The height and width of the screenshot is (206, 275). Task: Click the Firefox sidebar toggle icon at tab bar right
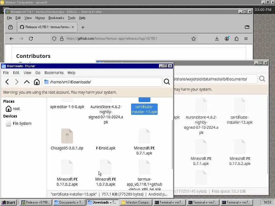tap(247, 27)
